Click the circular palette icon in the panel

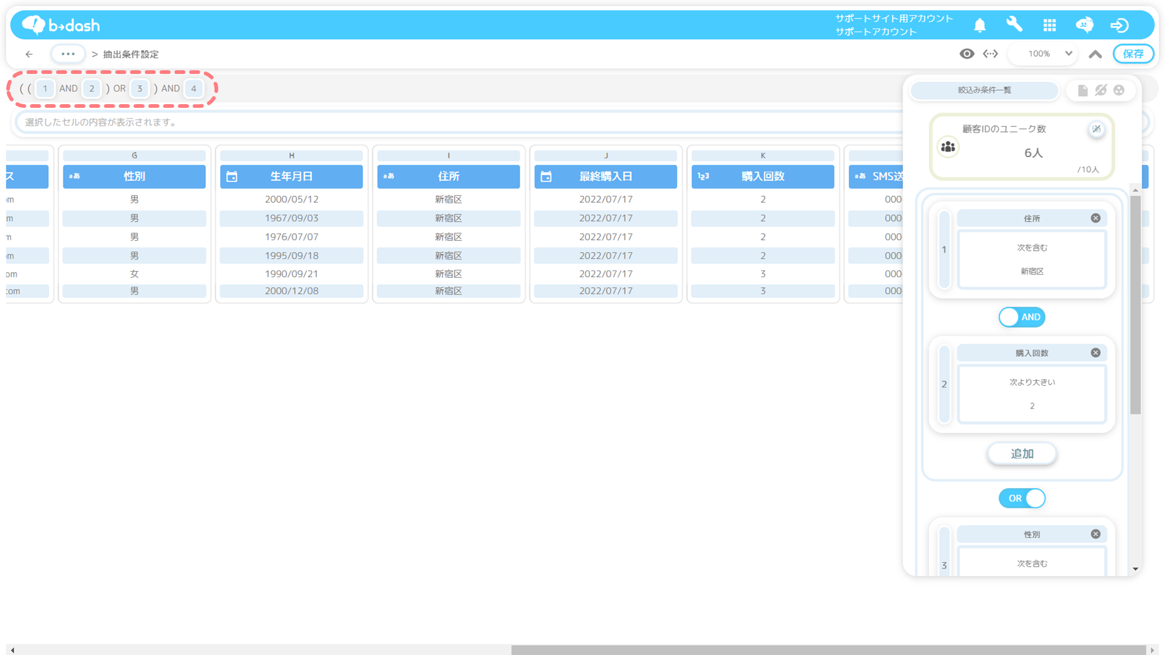(x=1119, y=91)
